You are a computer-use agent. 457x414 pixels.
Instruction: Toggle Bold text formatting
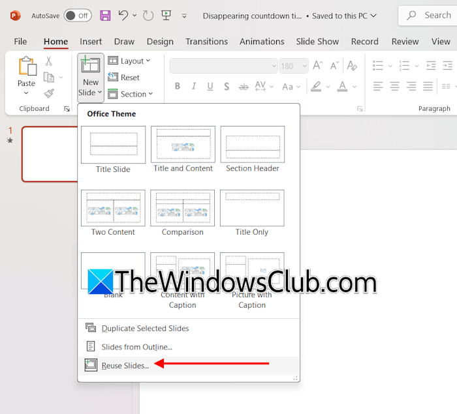(x=177, y=86)
